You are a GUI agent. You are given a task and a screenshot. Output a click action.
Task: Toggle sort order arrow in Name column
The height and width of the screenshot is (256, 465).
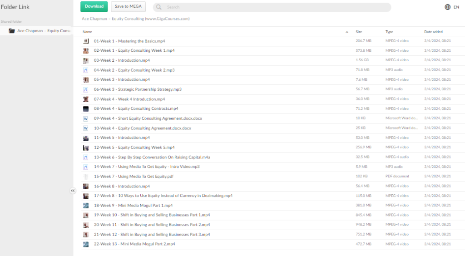pyautogui.click(x=347, y=32)
